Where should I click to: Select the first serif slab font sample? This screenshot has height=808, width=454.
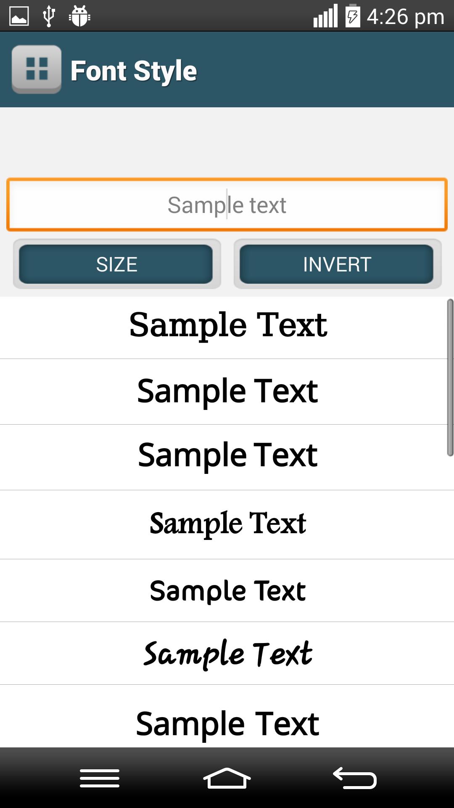coord(227,326)
